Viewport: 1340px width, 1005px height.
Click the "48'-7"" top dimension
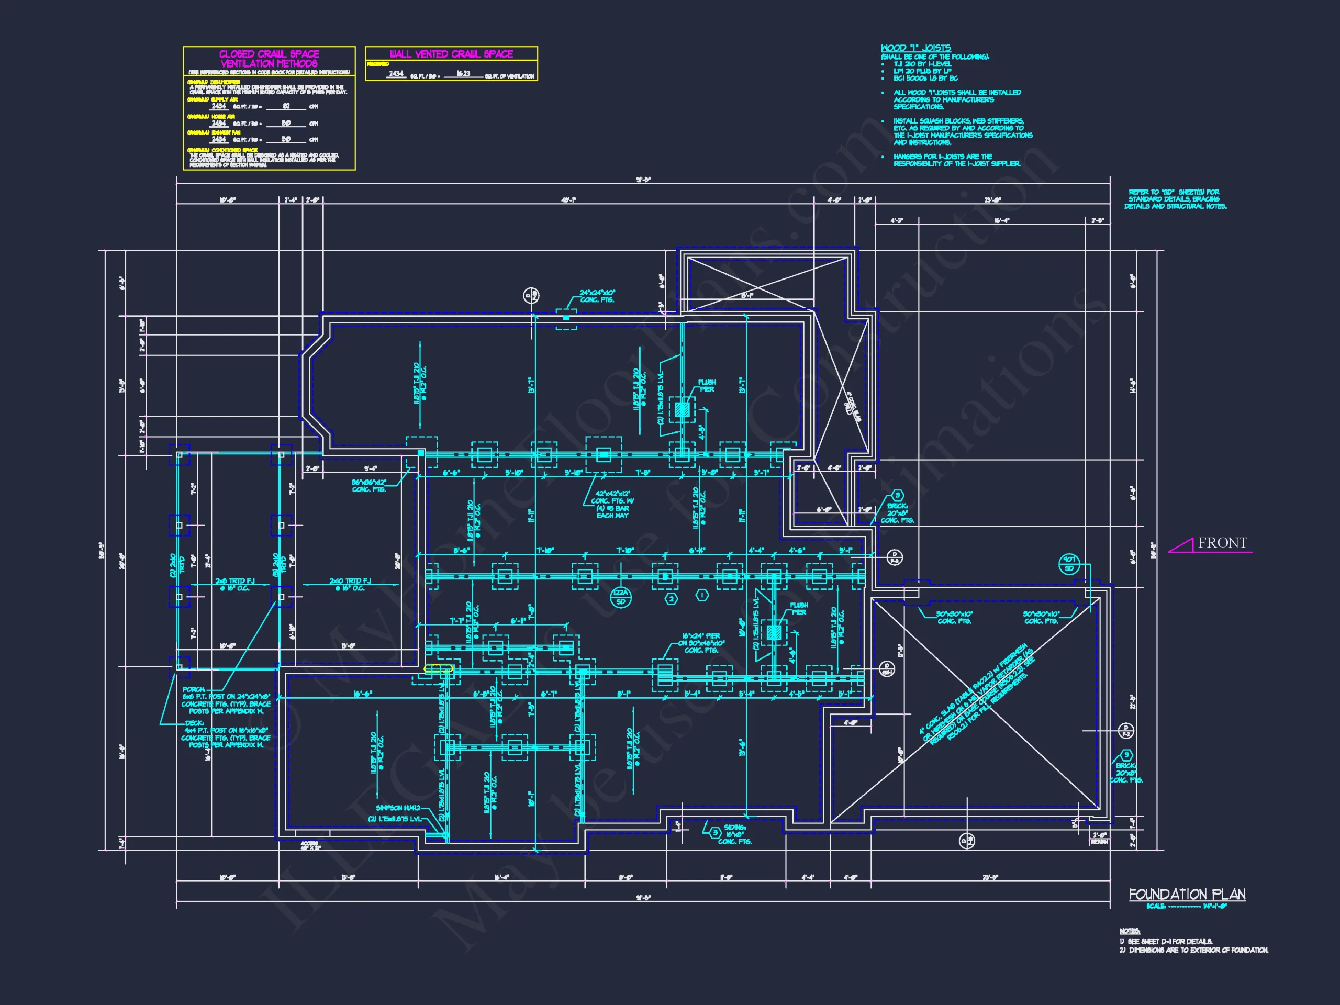pos(568,200)
